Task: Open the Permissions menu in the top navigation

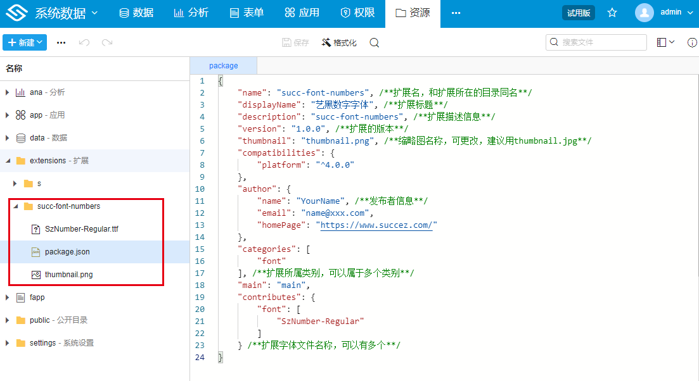Action: point(357,13)
